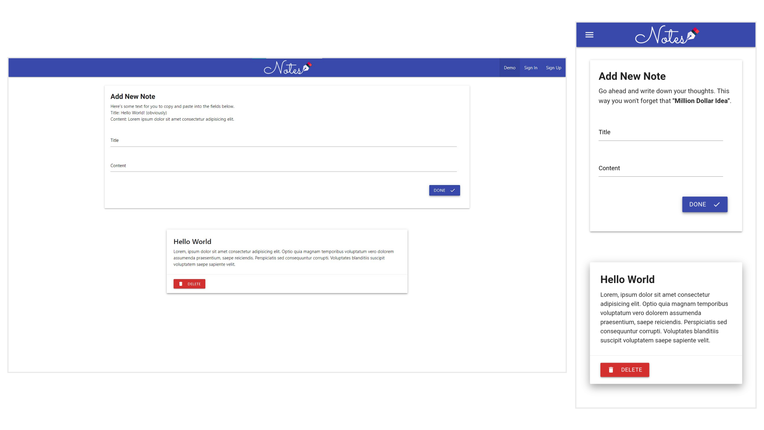The width and height of the screenshot is (764, 430).
Task: Delete the Hello World note on desktop
Action: tap(189, 284)
